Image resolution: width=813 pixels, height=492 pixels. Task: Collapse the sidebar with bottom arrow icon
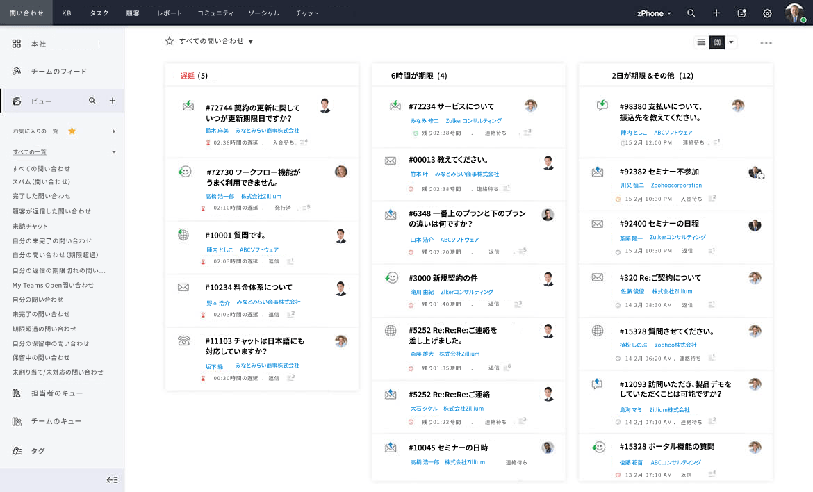point(112,479)
